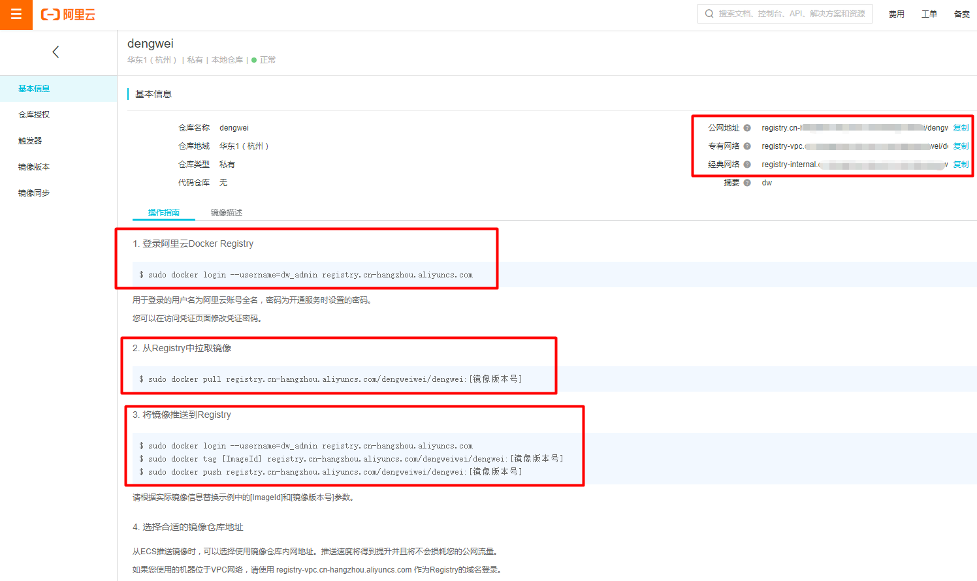
Task: Copy the 经典网络 registry address
Action: [x=961, y=165]
